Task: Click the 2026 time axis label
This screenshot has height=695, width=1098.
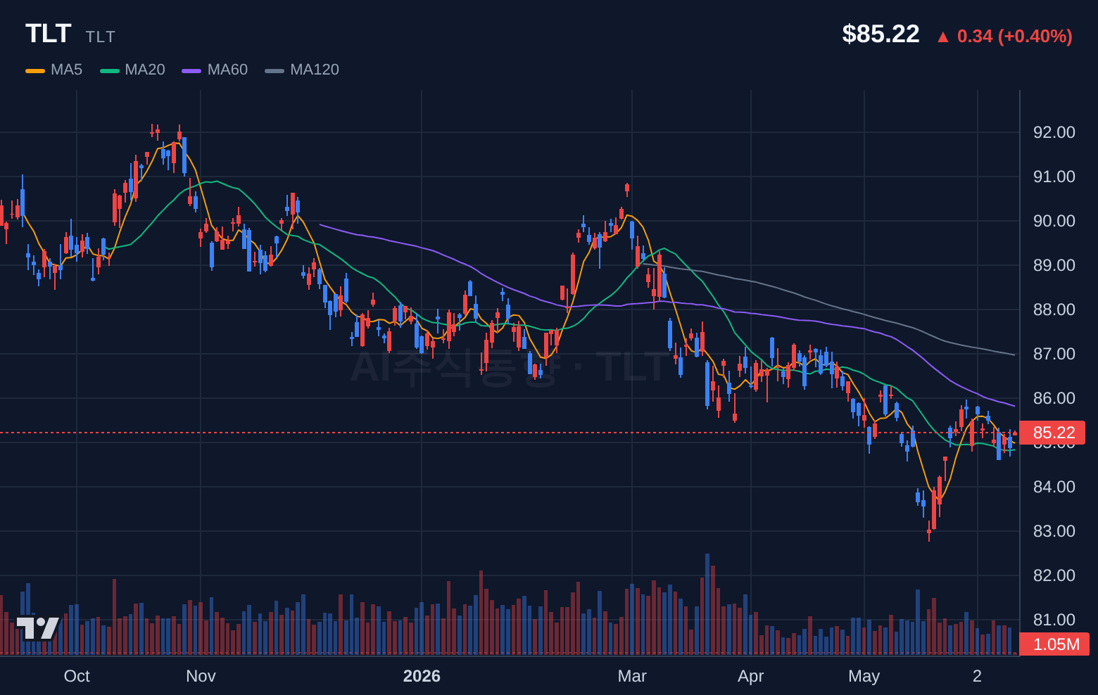Action: click(422, 676)
